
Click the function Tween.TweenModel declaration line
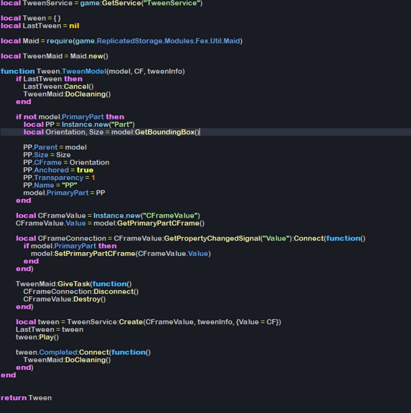(93, 72)
